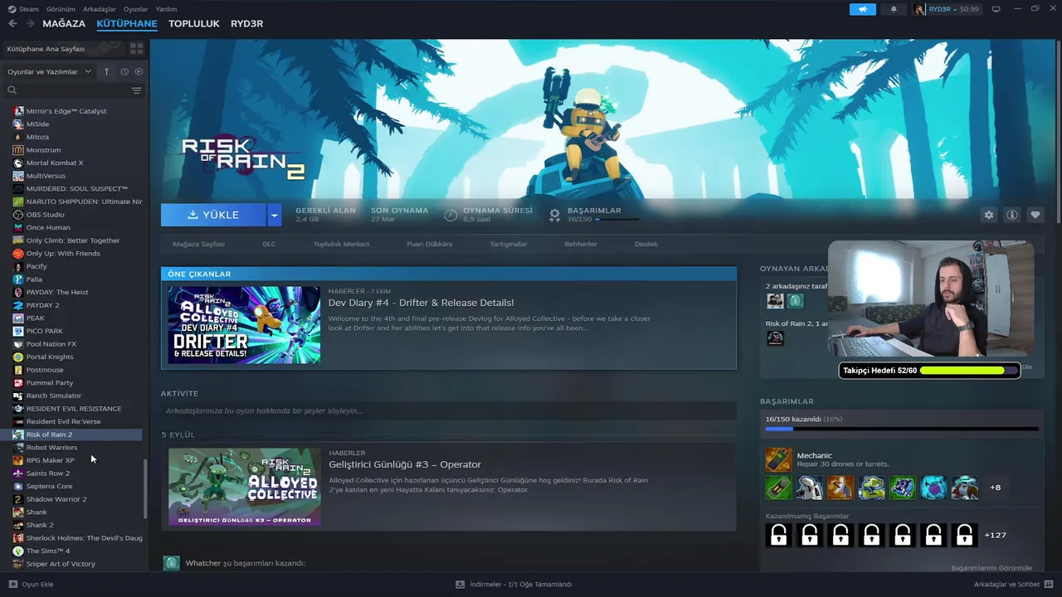
Task: Open the Dev Diary #4 Drifter thumbnail
Action: (x=244, y=325)
